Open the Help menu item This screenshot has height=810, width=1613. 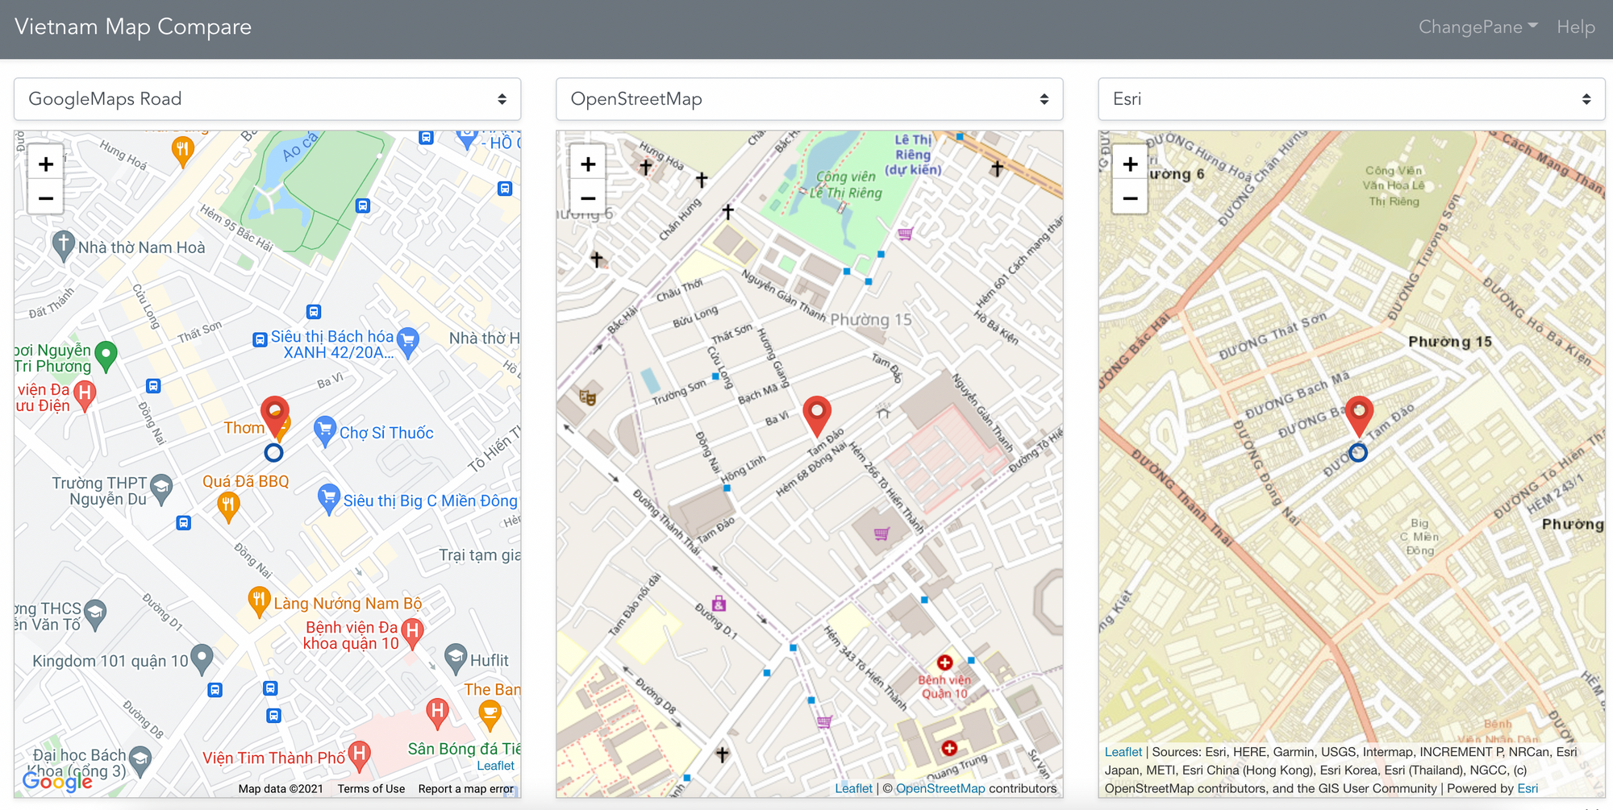click(x=1576, y=27)
